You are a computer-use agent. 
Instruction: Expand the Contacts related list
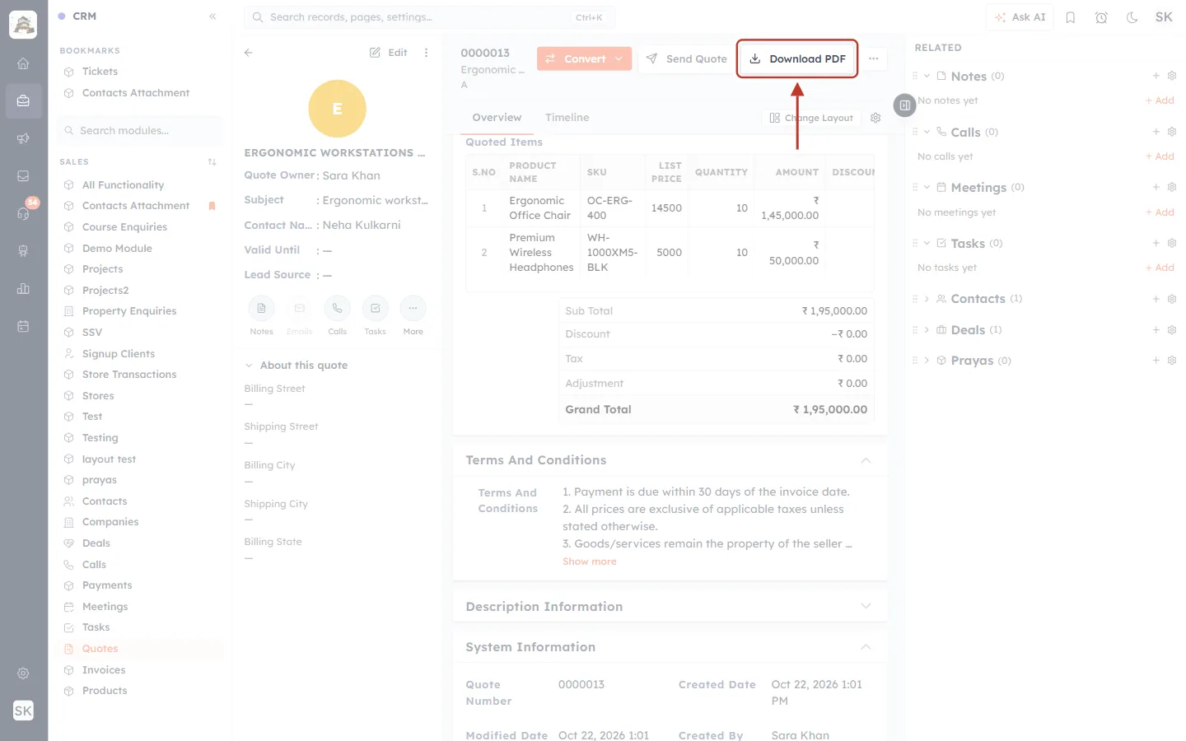click(927, 299)
